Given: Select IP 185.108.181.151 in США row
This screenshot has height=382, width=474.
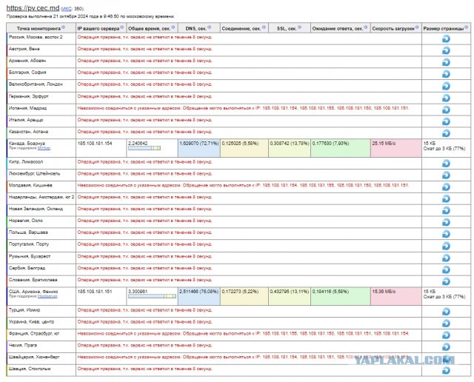Looking at the screenshot, I should (95, 292).
